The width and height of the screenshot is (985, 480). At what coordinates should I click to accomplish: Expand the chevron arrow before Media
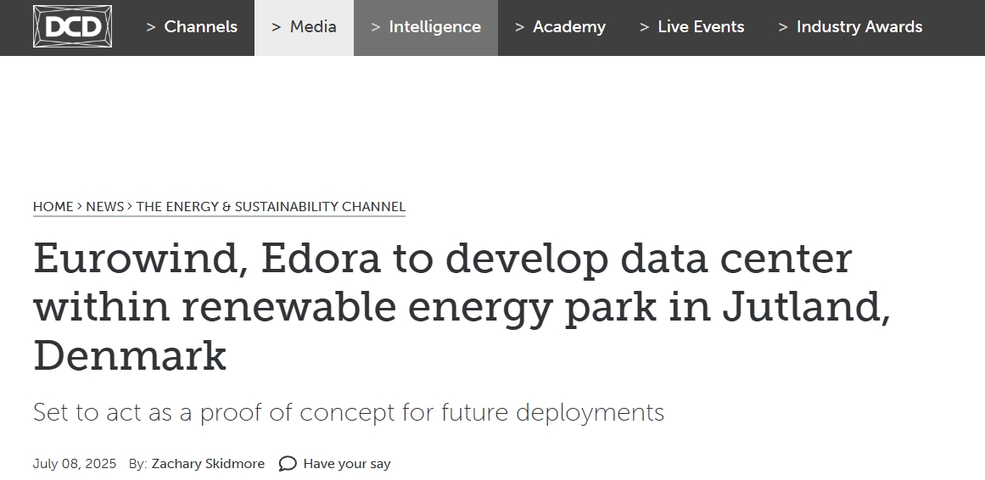click(x=277, y=28)
